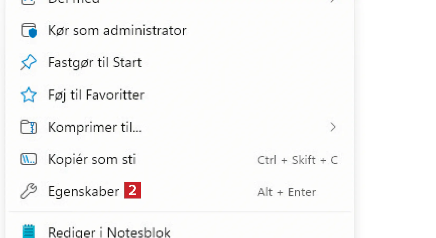Click the pin icon beside Fastgør til Start

[x=28, y=63]
